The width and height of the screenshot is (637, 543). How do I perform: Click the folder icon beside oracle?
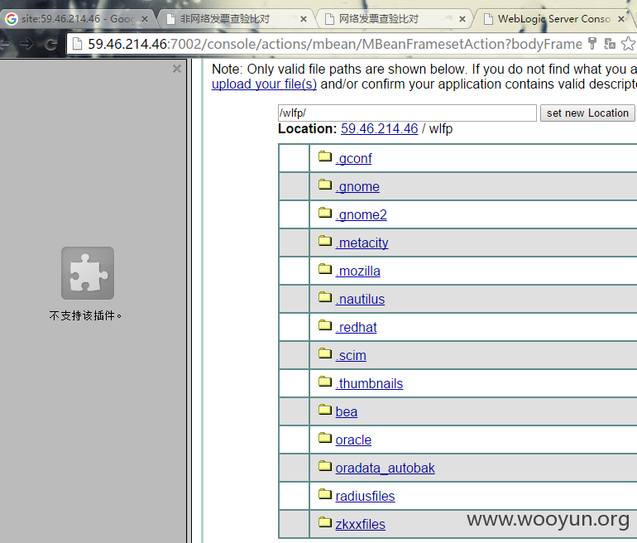click(325, 437)
